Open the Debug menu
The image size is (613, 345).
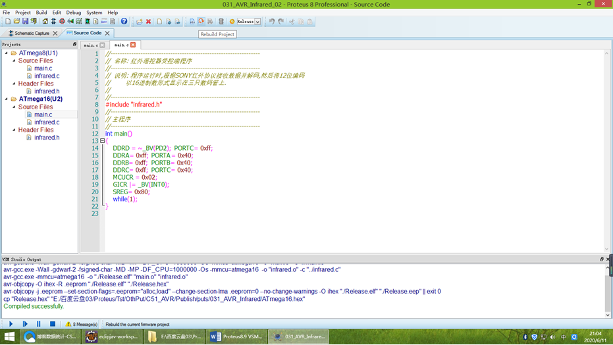pos(73,13)
